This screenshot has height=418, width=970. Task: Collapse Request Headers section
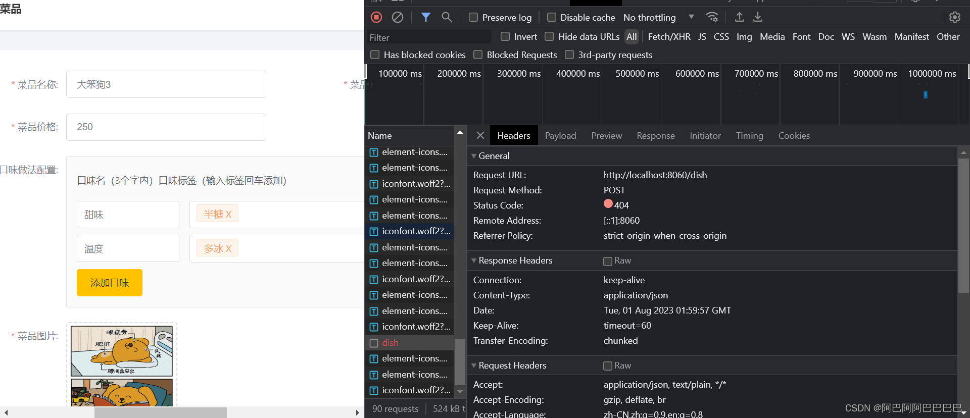[x=474, y=365]
